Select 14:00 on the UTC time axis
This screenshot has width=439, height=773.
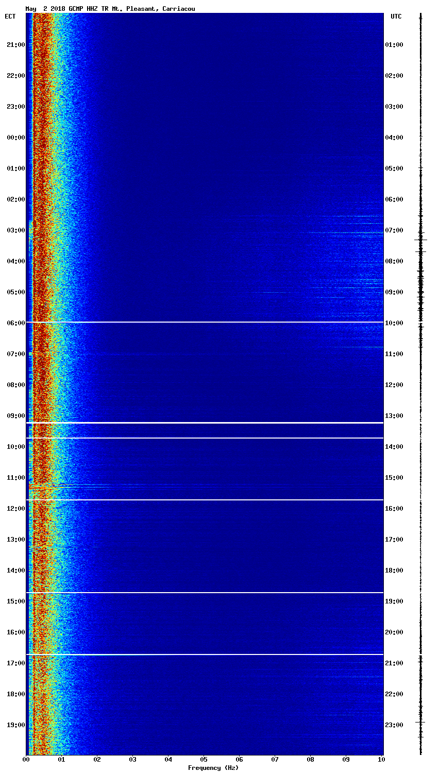pyautogui.click(x=394, y=447)
